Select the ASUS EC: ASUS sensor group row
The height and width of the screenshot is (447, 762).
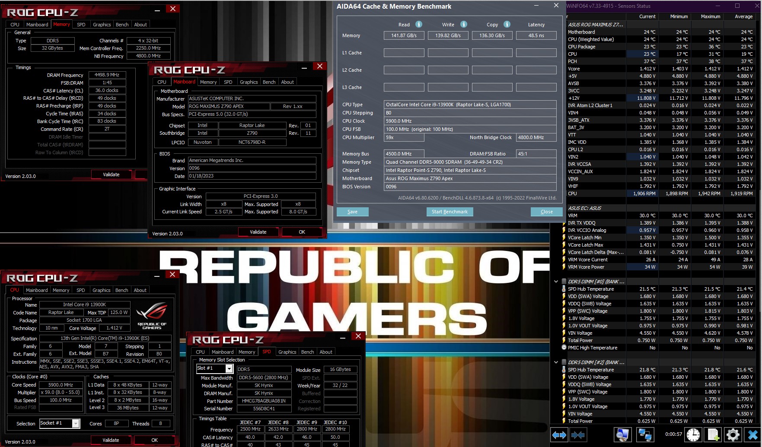[660, 208]
